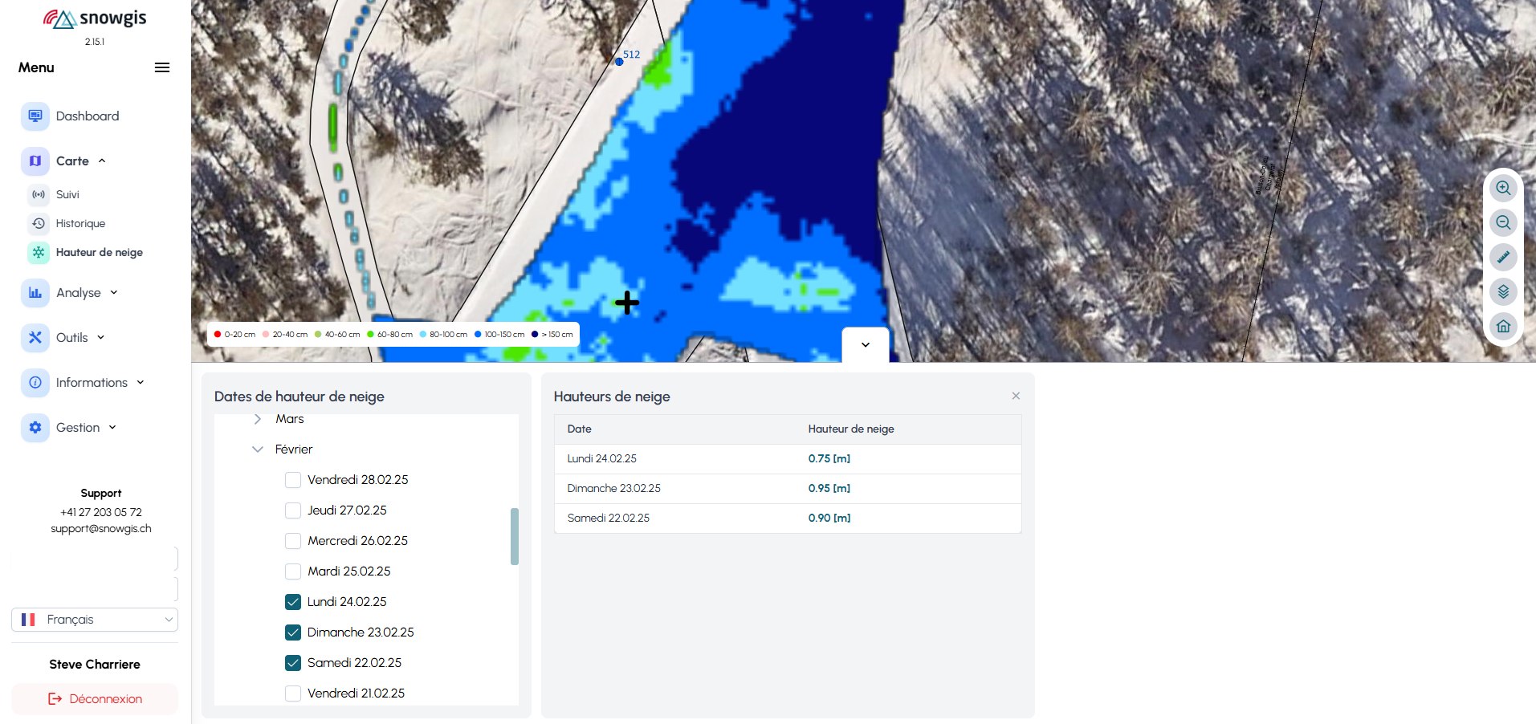Open the Historique menu item
The image size is (1536, 724).
80,223
